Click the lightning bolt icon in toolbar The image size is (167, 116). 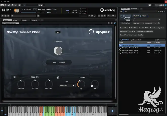click(x=105, y=16)
